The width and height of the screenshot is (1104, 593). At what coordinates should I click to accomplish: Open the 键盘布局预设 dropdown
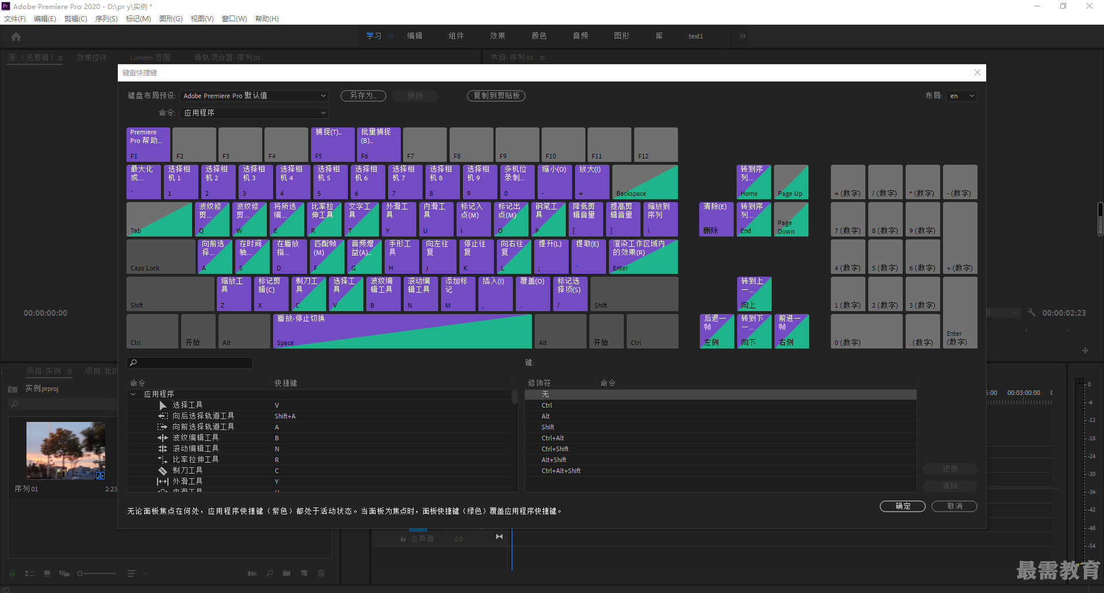(x=254, y=96)
